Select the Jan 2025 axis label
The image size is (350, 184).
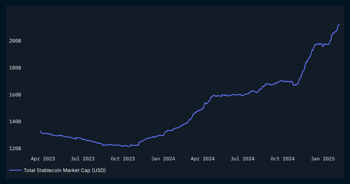click(x=323, y=159)
